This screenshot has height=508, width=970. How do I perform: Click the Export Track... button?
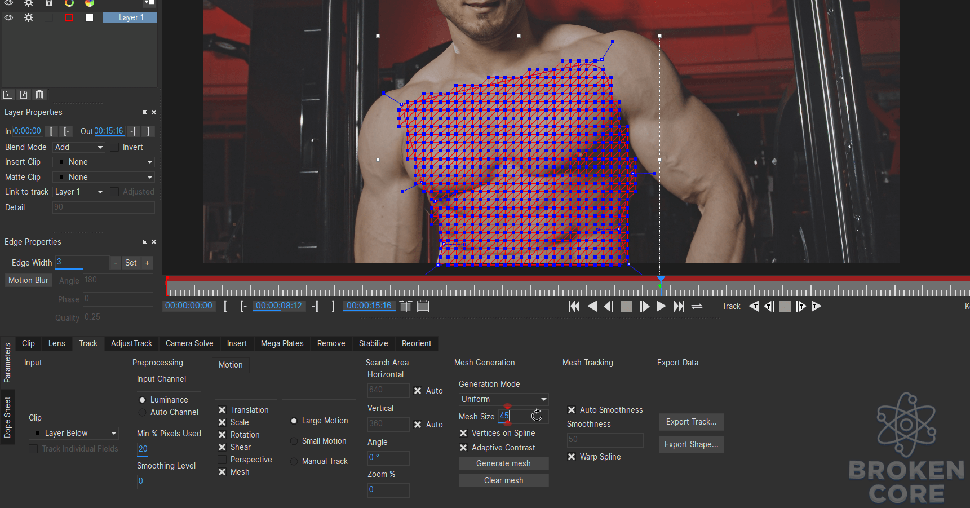pos(691,422)
